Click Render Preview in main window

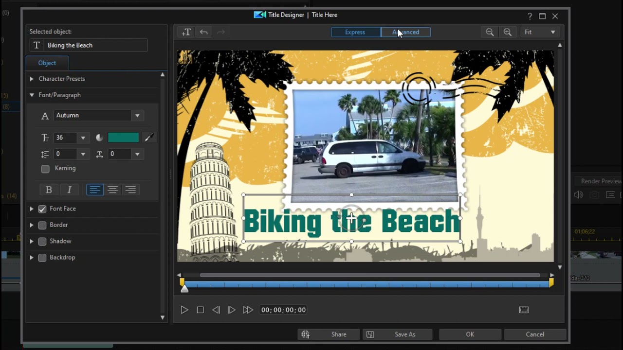pos(601,181)
